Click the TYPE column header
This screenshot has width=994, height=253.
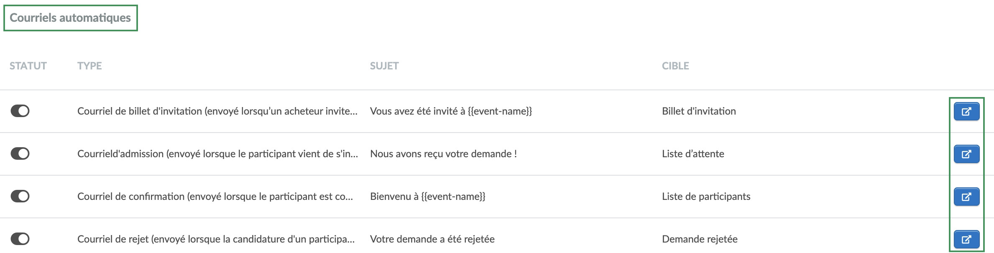tap(89, 66)
